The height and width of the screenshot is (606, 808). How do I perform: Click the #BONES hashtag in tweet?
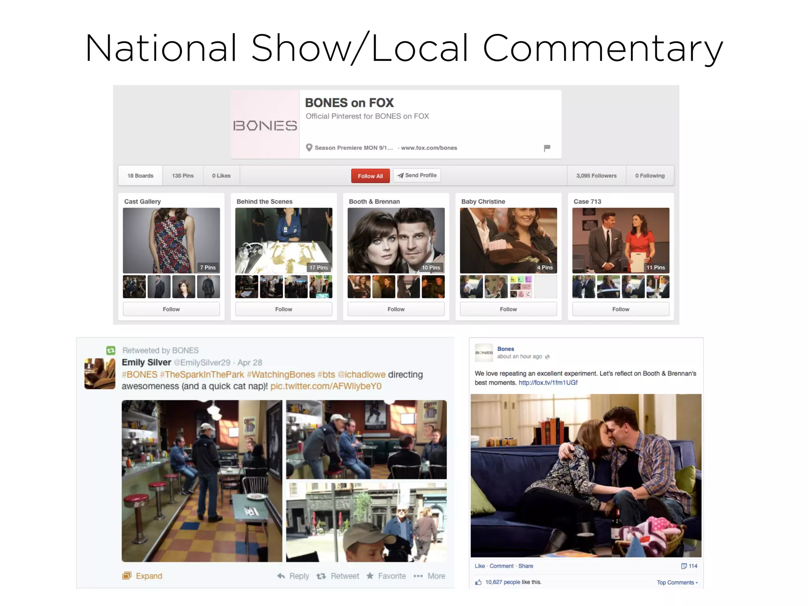coord(140,374)
